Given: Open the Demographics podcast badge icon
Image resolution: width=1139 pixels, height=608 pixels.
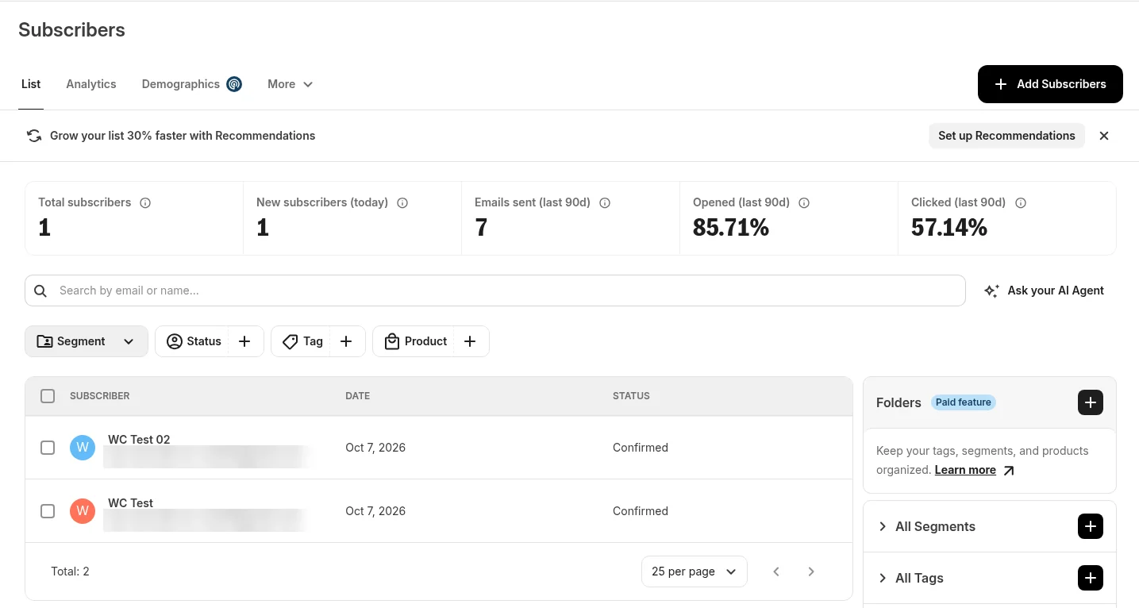Looking at the screenshot, I should (x=233, y=84).
